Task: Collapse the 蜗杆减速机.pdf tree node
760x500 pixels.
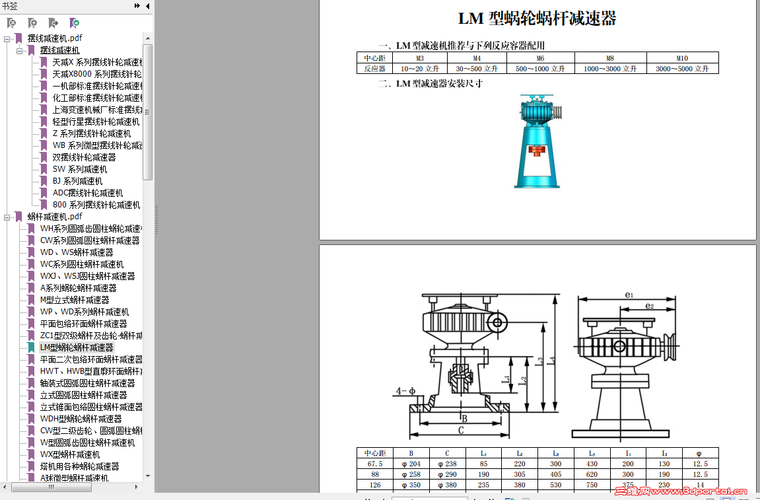Action: [x=7, y=217]
